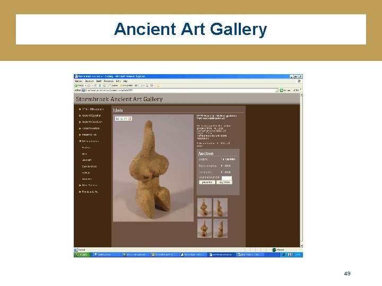The height and width of the screenshot is (286, 382).
Task: Click the green Go arrow beside address bar
Action: (281, 90)
